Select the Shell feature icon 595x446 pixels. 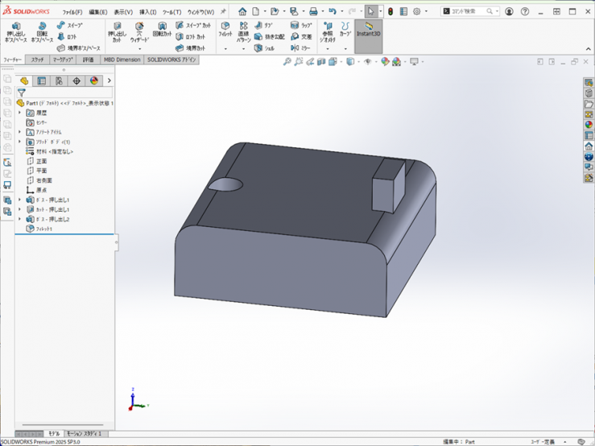click(258, 48)
